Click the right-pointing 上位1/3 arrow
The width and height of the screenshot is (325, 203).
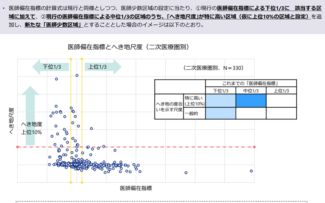102,67
